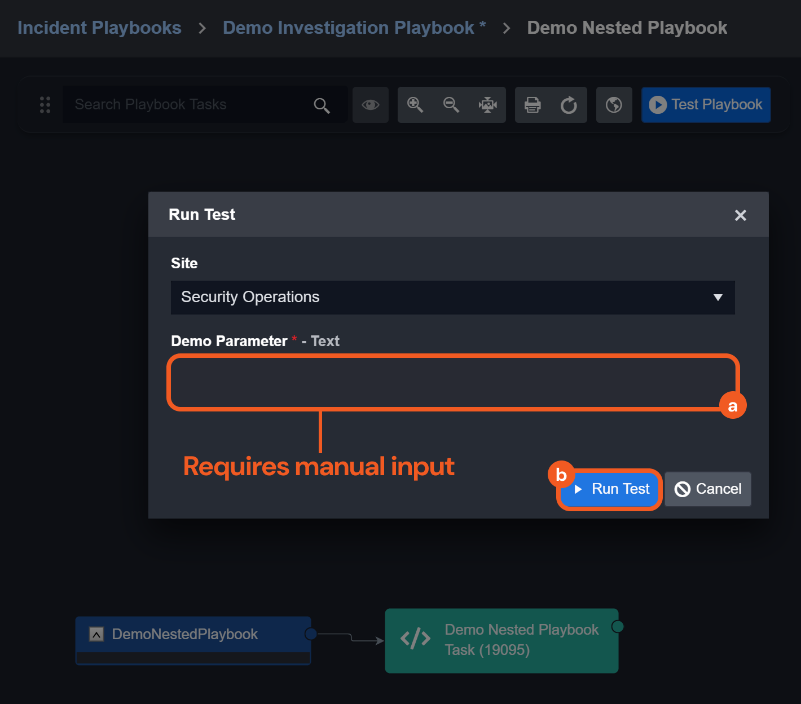
Task: Select the Demo Nested Playbook Task node
Action: click(x=501, y=640)
